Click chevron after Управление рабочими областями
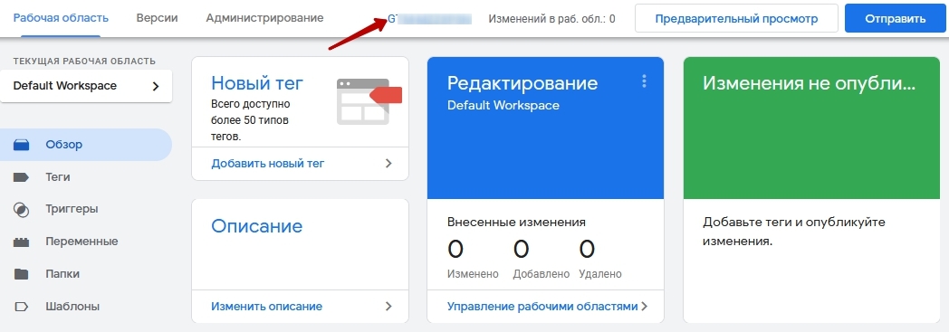 (x=644, y=307)
